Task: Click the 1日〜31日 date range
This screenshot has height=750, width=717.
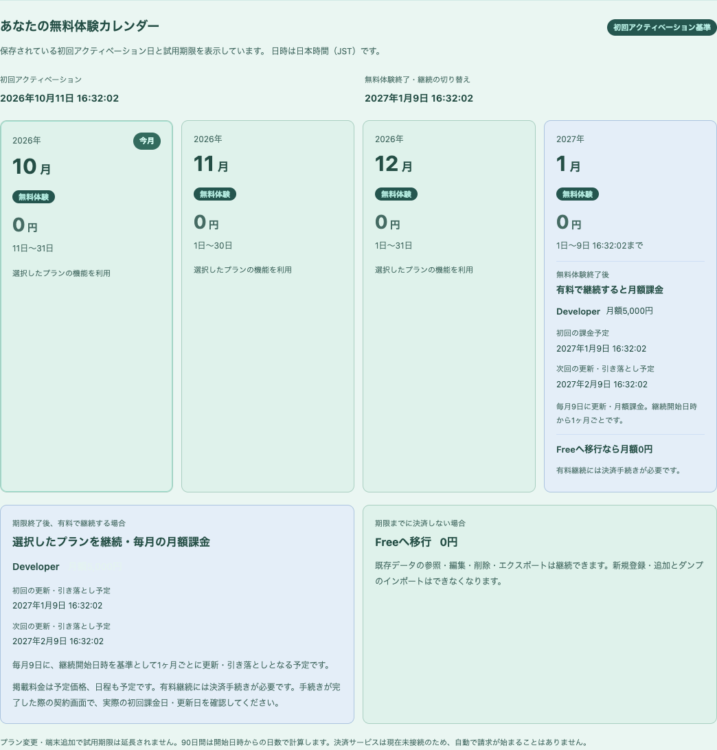Action: tap(394, 245)
